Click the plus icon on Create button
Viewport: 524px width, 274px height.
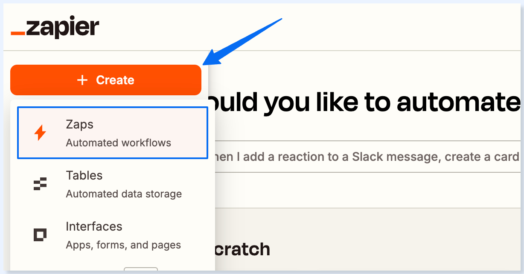pos(82,80)
